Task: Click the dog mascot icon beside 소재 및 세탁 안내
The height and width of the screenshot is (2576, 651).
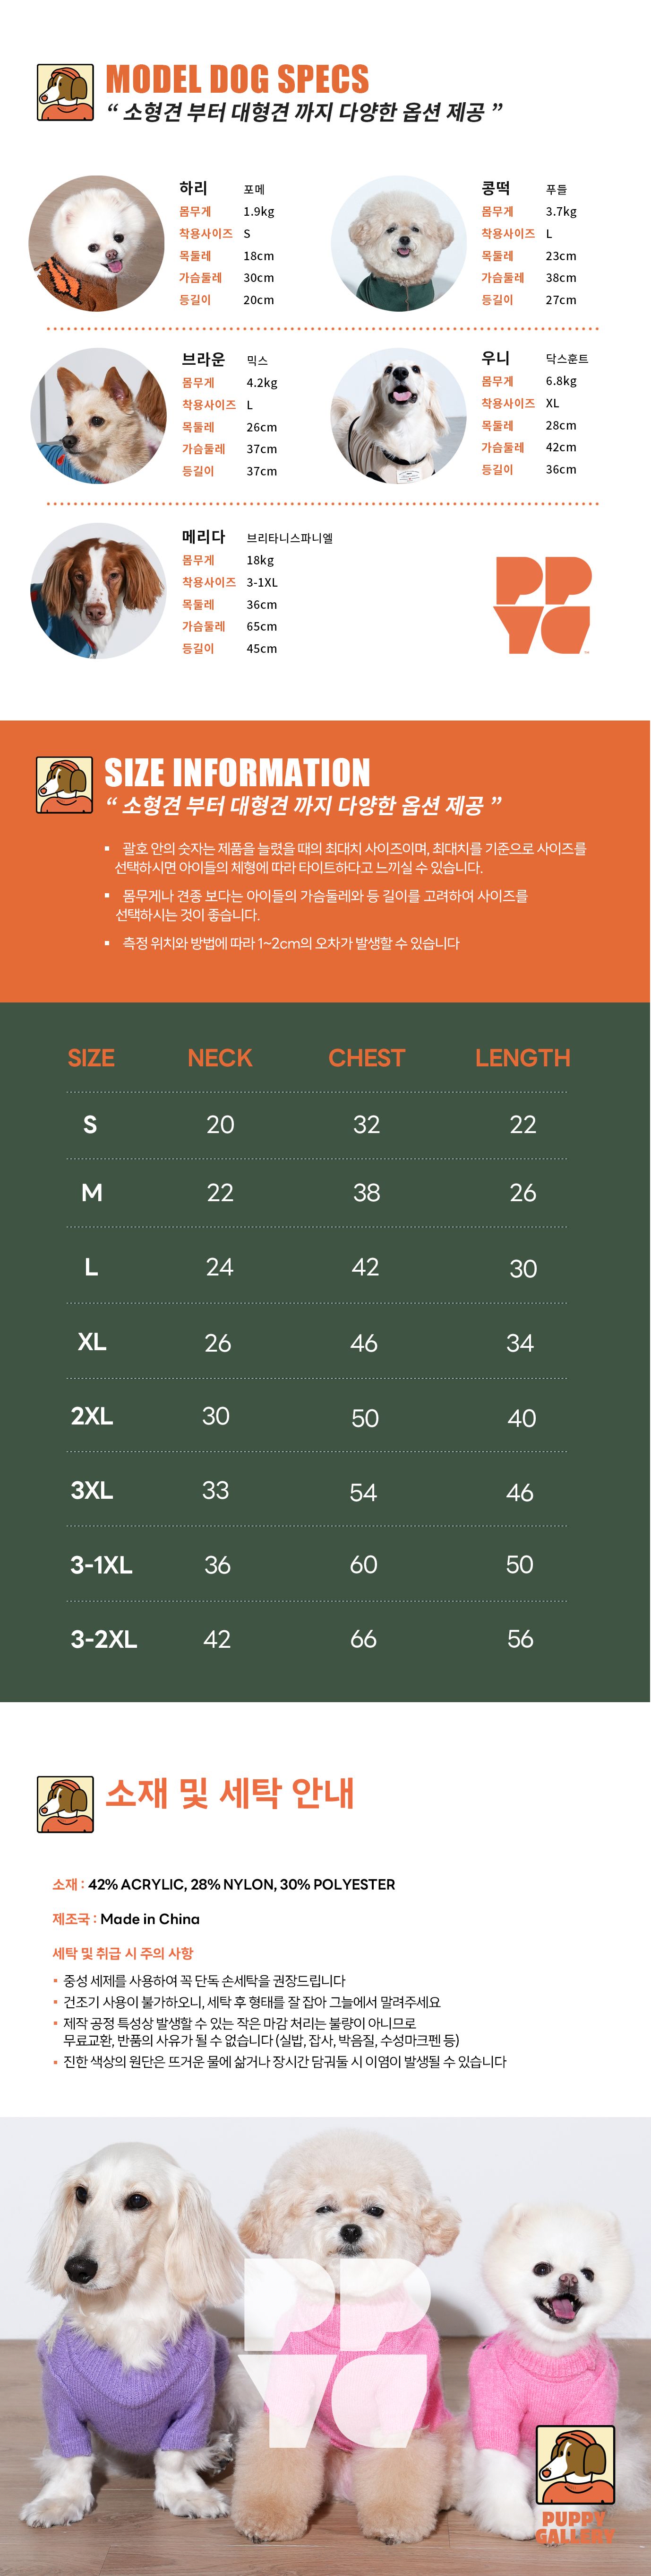Action: coord(65,1804)
